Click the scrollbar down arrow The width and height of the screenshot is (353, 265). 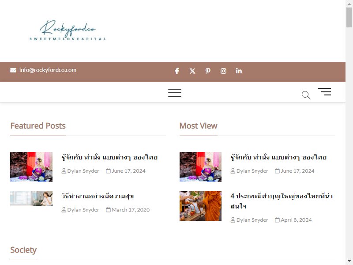click(x=349, y=261)
